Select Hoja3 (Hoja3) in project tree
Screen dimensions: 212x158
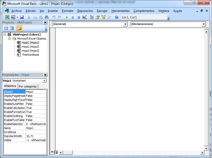tap(30, 51)
